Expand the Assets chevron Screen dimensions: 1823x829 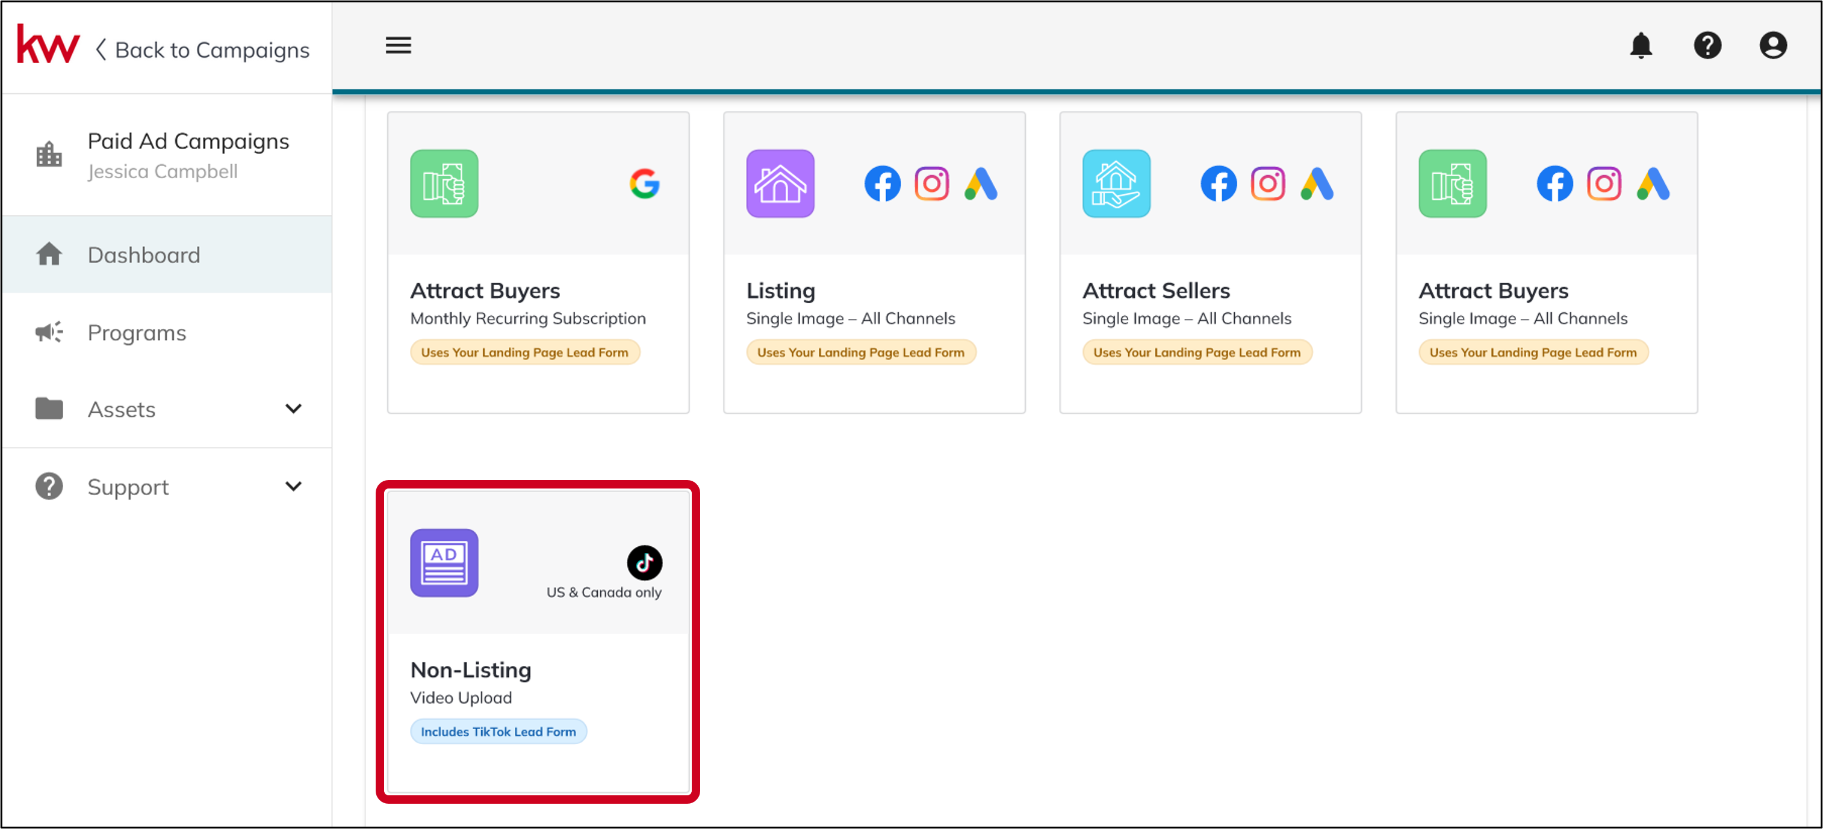tap(293, 409)
